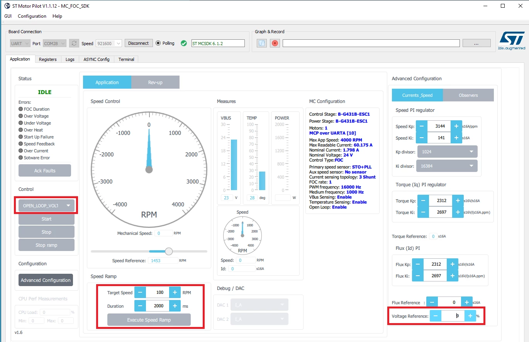The image size is (529, 342).
Task: Decrease Voltage Reference with minus icon
Action: [x=436, y=316]
